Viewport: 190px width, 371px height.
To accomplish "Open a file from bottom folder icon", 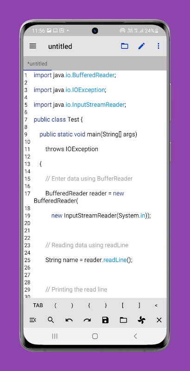I will (x=123, y=320).
